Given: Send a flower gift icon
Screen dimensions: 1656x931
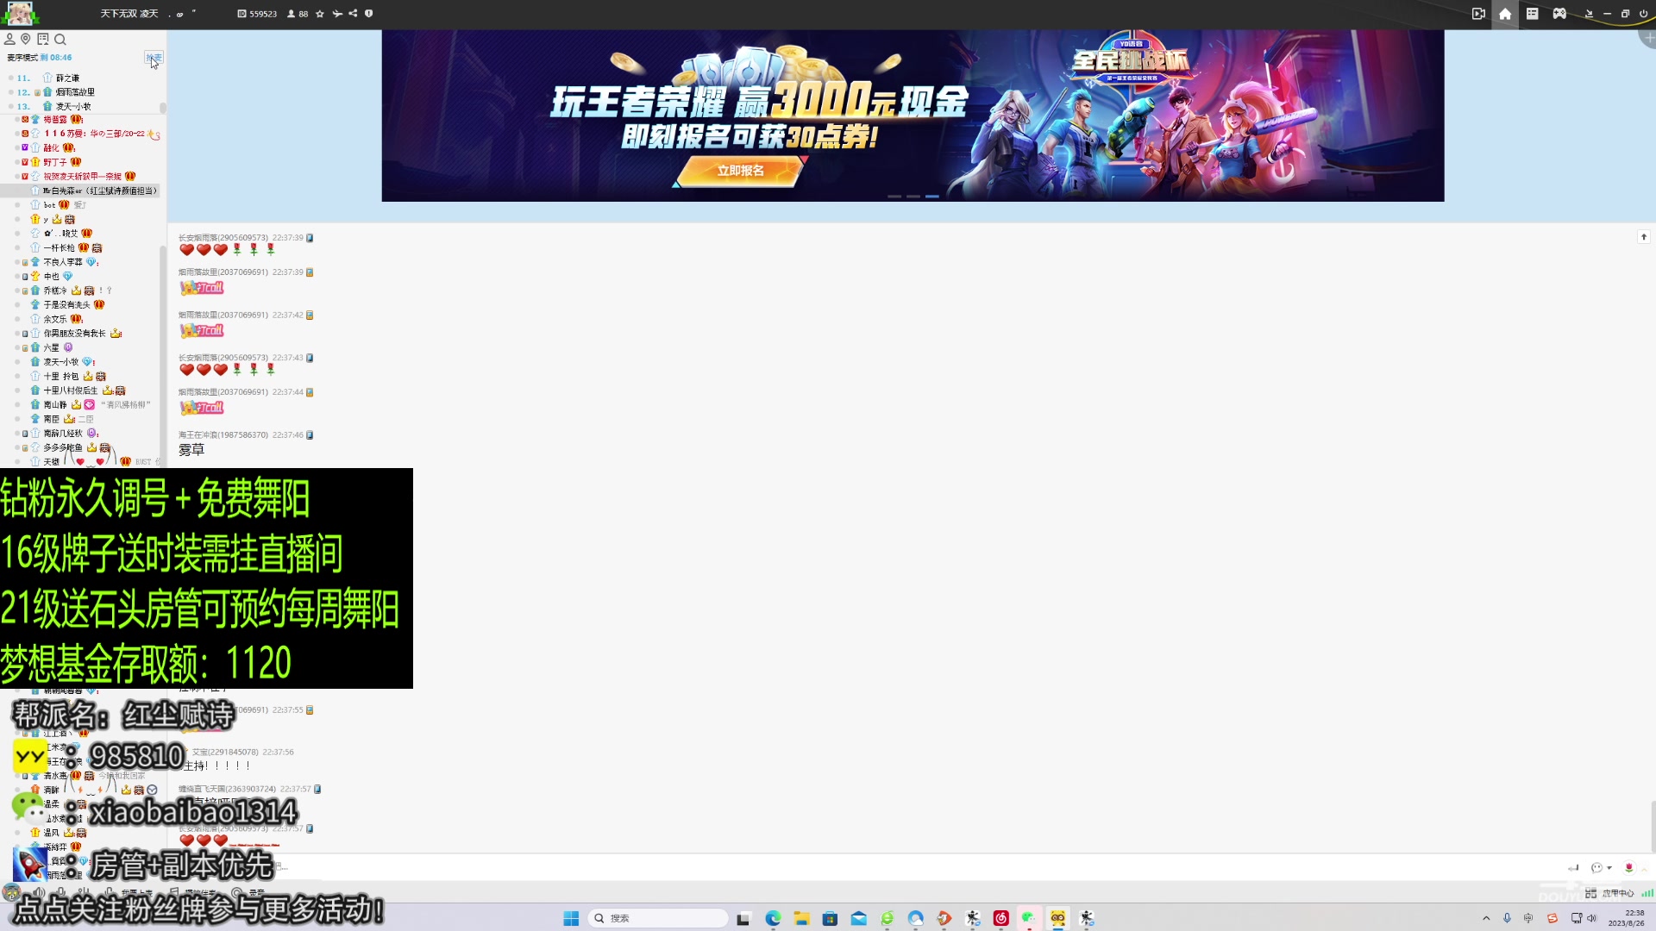Looking at the screenshot, I should 1628,868.
